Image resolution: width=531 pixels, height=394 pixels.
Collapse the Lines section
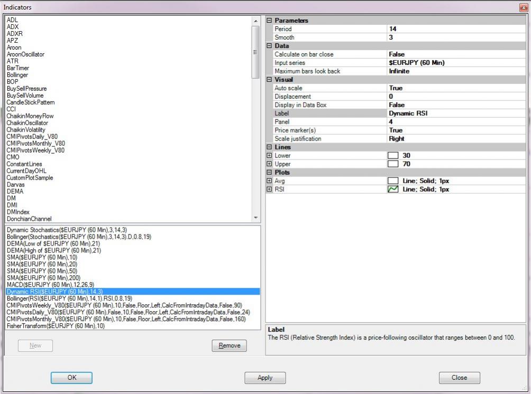click(x=269, y=147)
